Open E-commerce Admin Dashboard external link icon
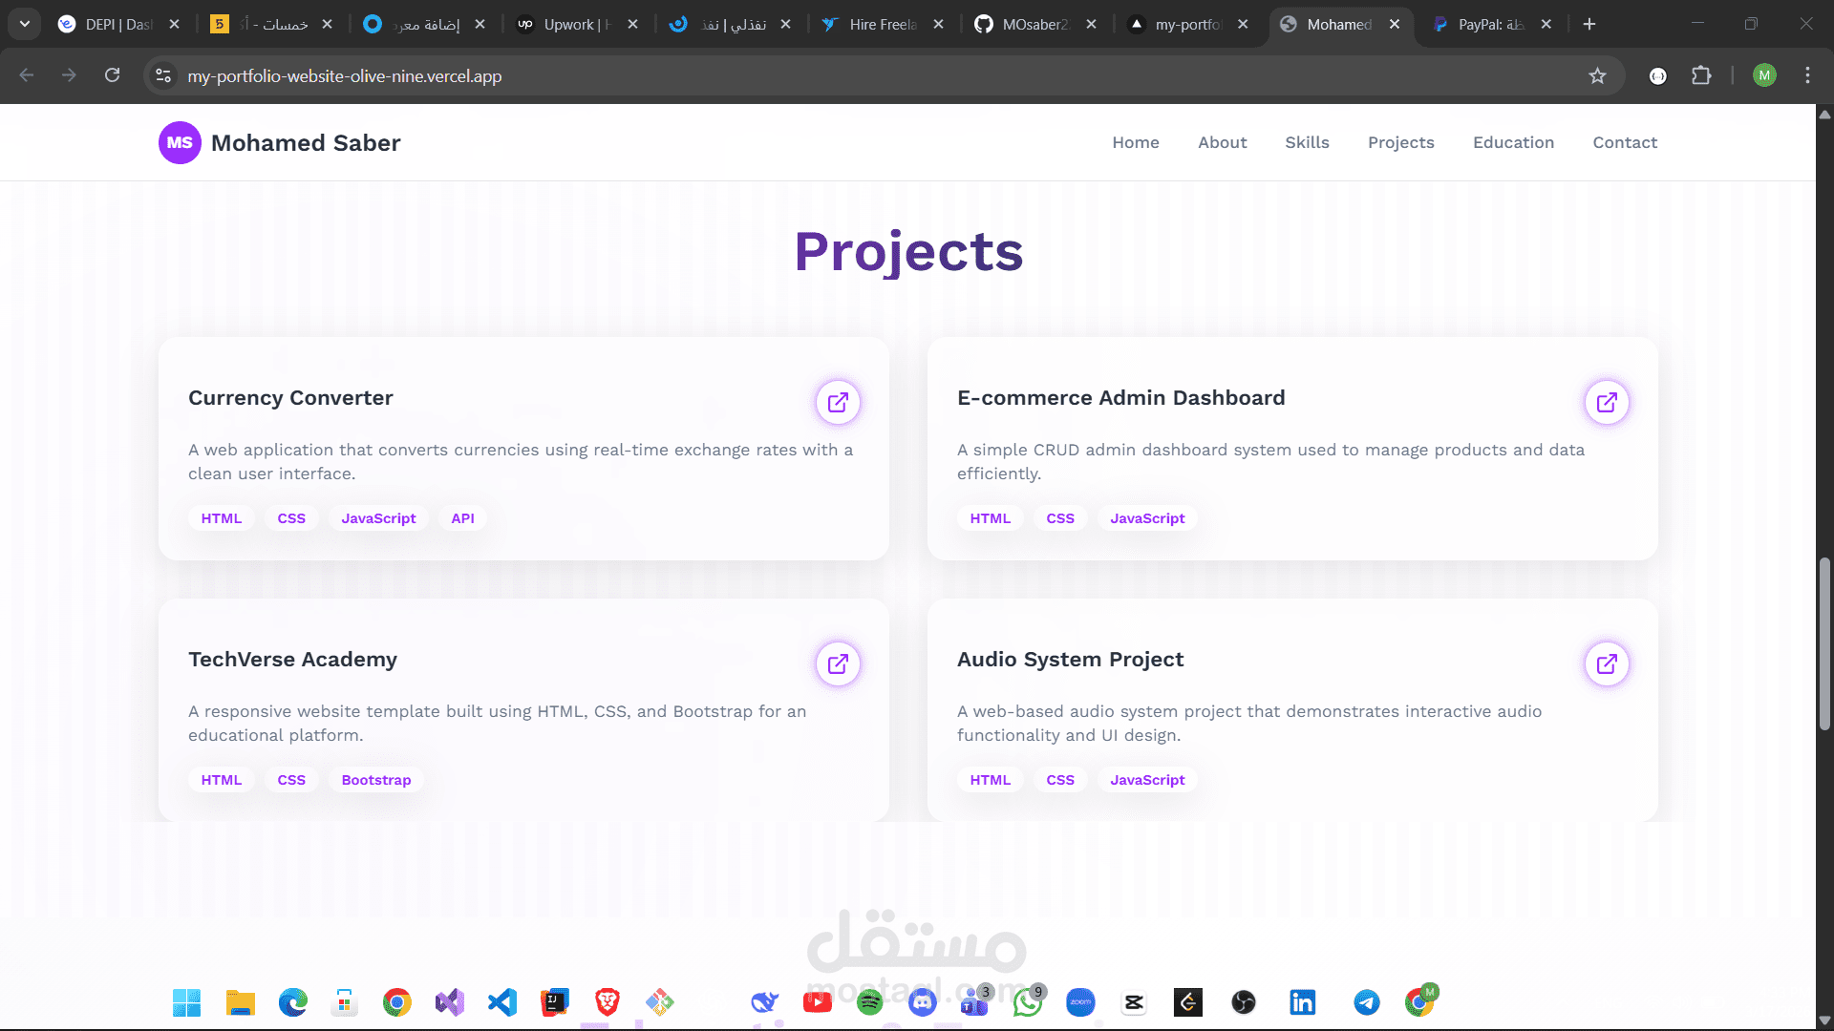 [1607, 402]
